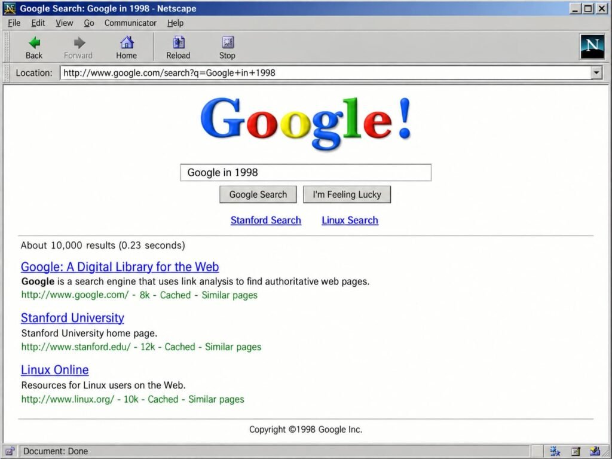Reload the current page
The width and height of the screenshot is (612, 459).
click(178, 48)
